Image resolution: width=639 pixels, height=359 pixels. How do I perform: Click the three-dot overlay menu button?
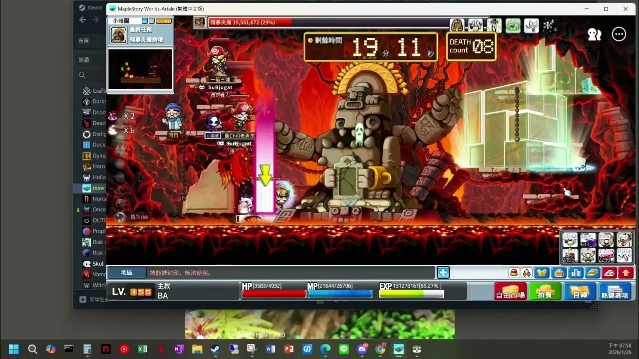(619, 34)
